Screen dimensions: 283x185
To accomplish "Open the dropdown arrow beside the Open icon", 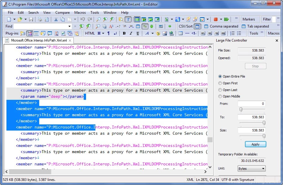I will click(25, 19).
